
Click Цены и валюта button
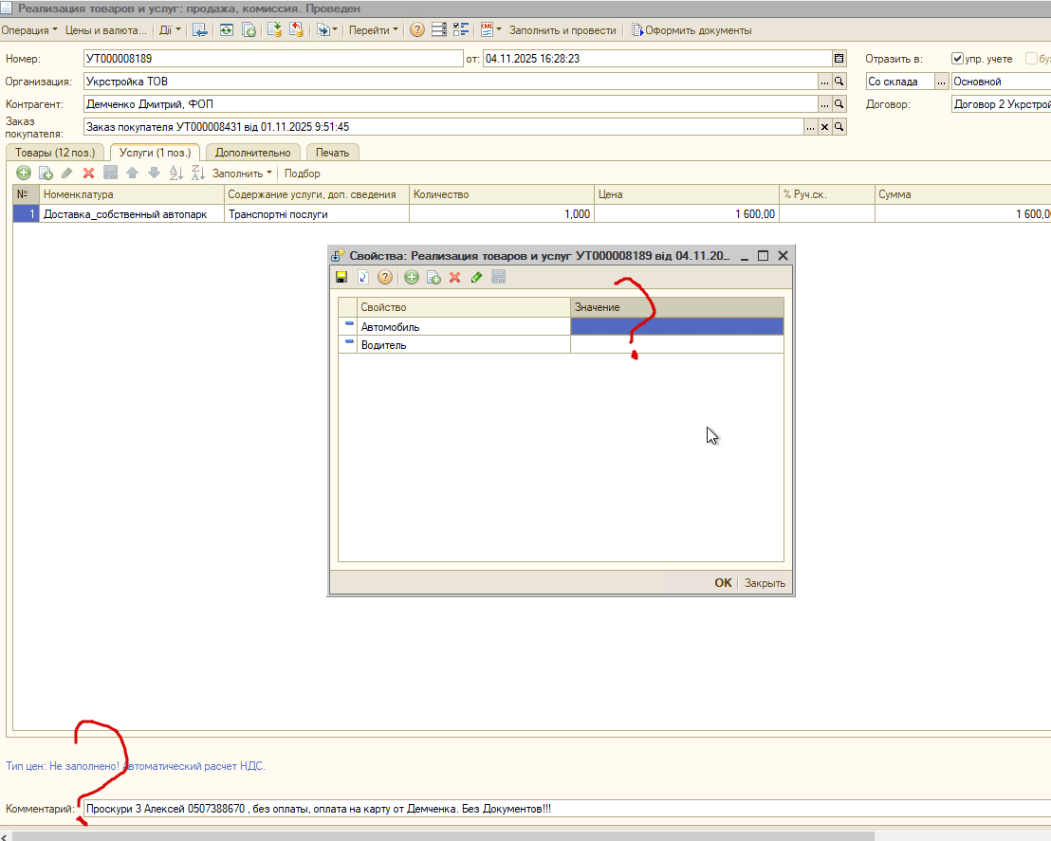[x=106, y=30]
